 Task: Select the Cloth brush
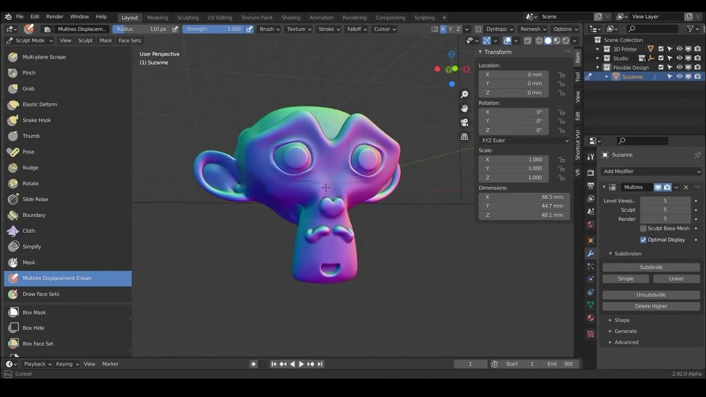pyautogui.click(x=68, y=230)
